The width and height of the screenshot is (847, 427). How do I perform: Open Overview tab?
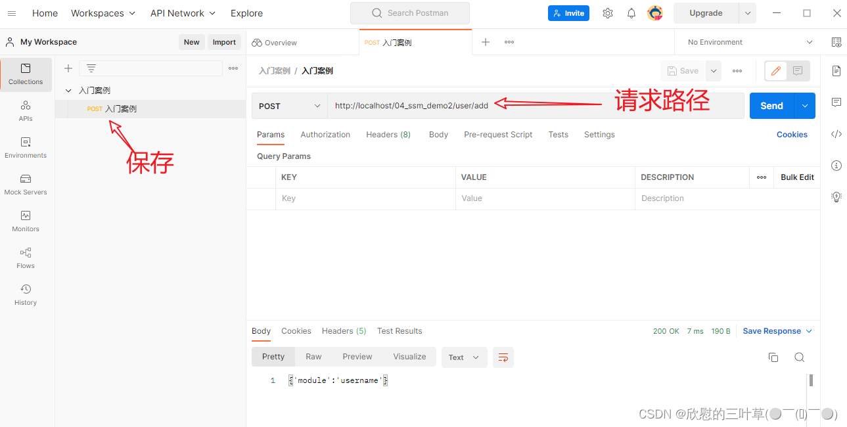click(275, 43)
